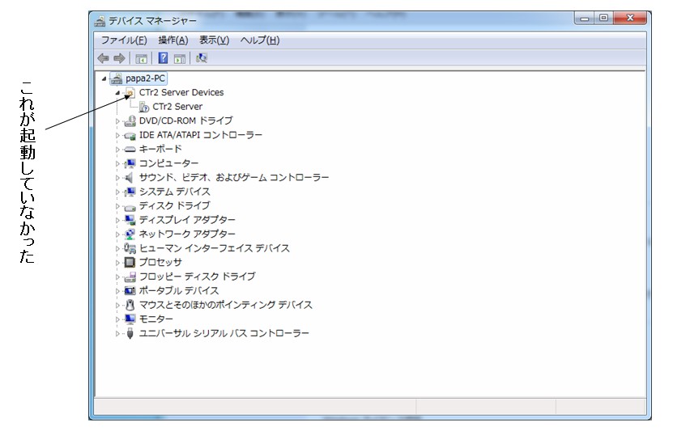Expand the プロセッサ node
This screenshot has height=435, width=673.
coord(117,263)
